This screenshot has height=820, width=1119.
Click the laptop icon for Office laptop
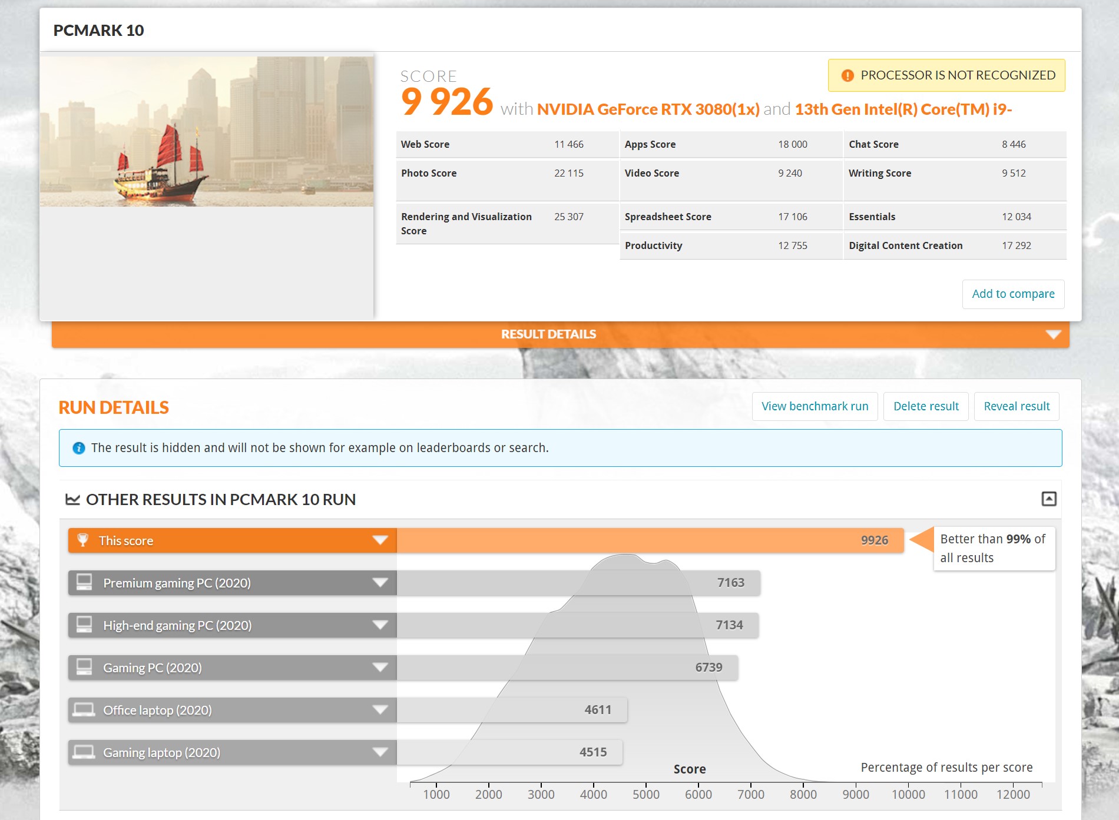pyautogui.click(x=84, y=709)
